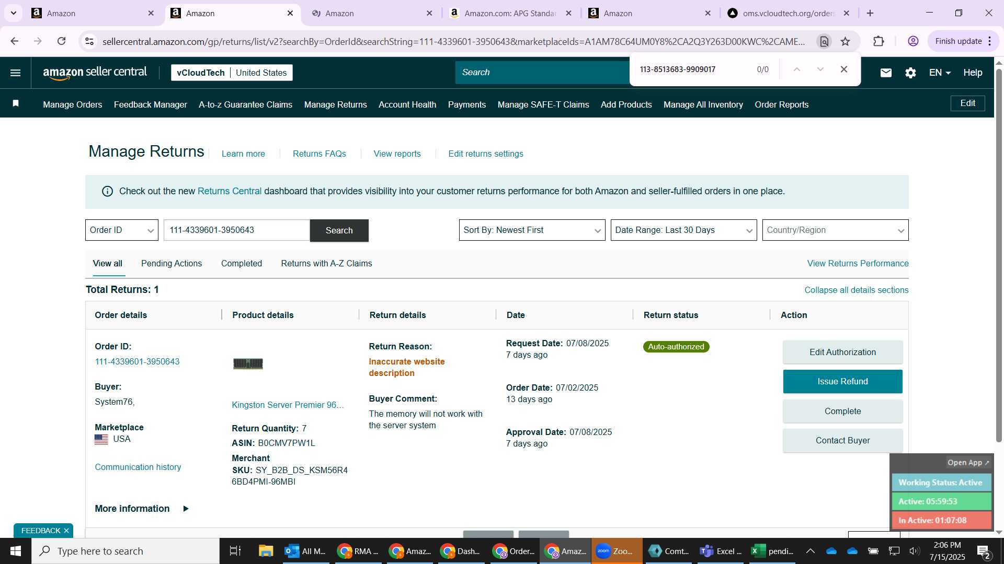The height and width of the screenshot is (564, 1004).
Task: Switch to the oms.vcloudtech.org browser tab
Action: [x=789, y=13]
